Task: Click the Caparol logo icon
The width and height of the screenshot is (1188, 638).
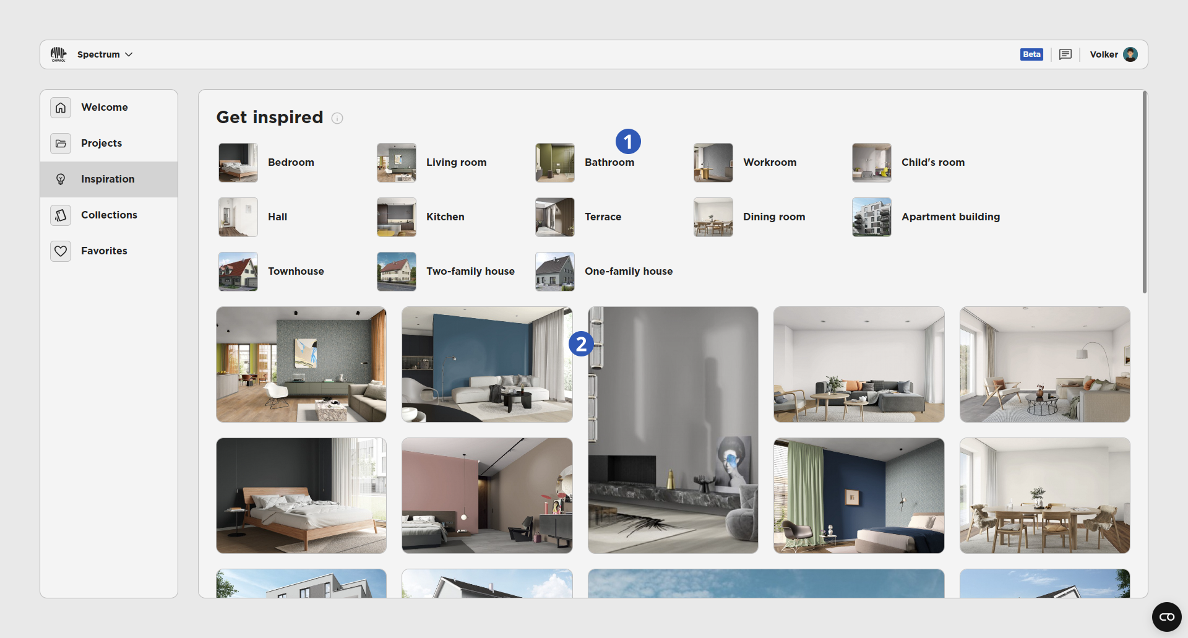Action: pos(58,54)
